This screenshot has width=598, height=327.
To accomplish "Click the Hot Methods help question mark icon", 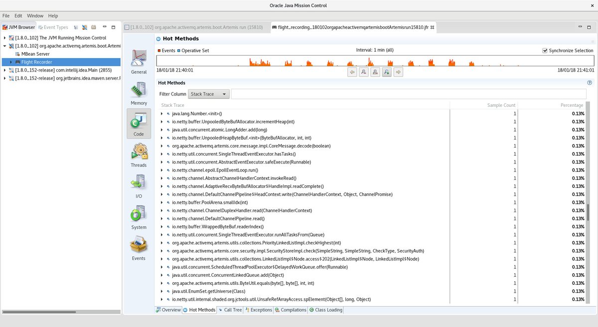I will pyautogui.click(x=590, y=83).
